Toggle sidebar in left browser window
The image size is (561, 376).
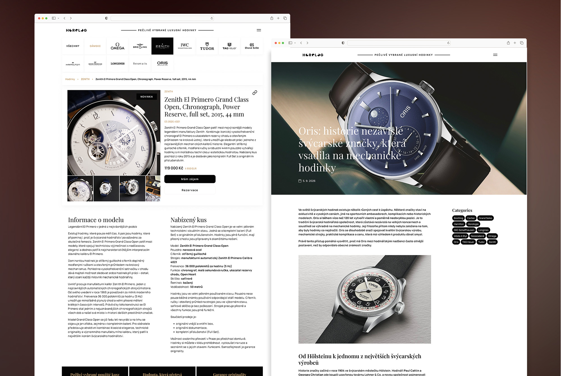pos(54,18)
